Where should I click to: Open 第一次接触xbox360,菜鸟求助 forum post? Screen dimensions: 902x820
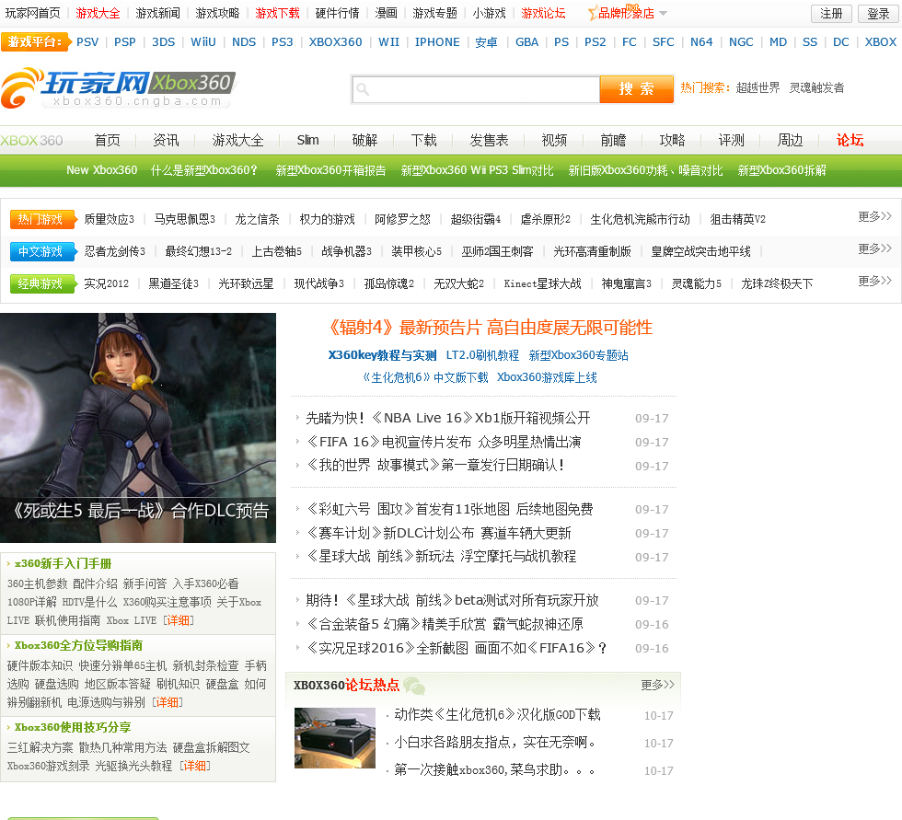(494, 770)
